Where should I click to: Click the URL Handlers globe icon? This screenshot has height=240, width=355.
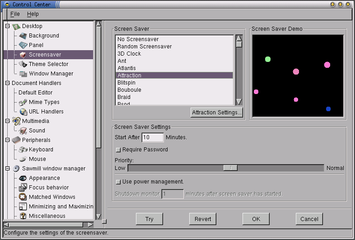23,112
